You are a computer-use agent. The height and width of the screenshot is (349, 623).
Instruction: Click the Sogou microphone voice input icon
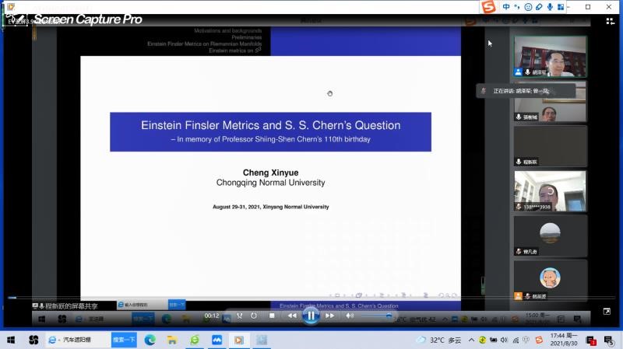click(x=550, y=7)
